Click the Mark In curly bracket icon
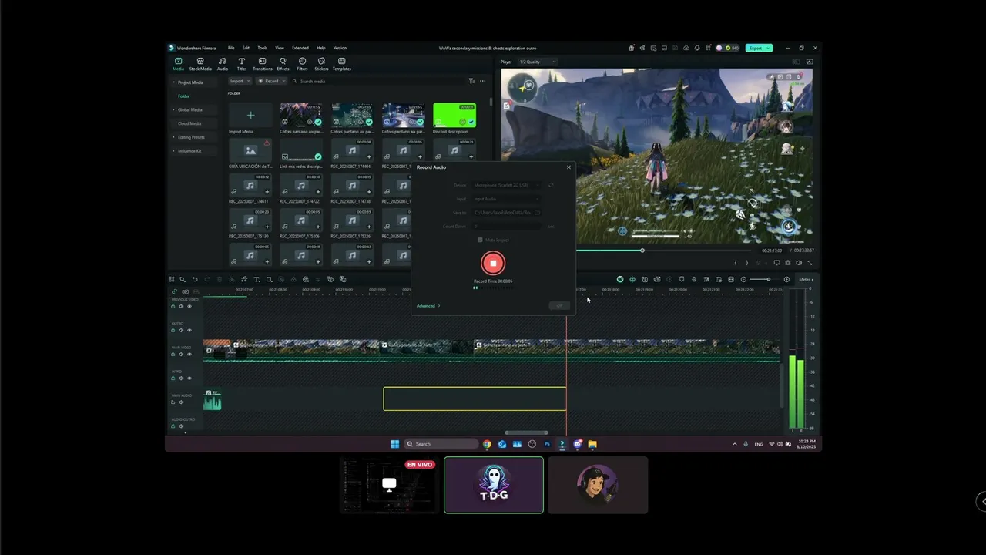The image size is (986, 555). pos(736,263)
